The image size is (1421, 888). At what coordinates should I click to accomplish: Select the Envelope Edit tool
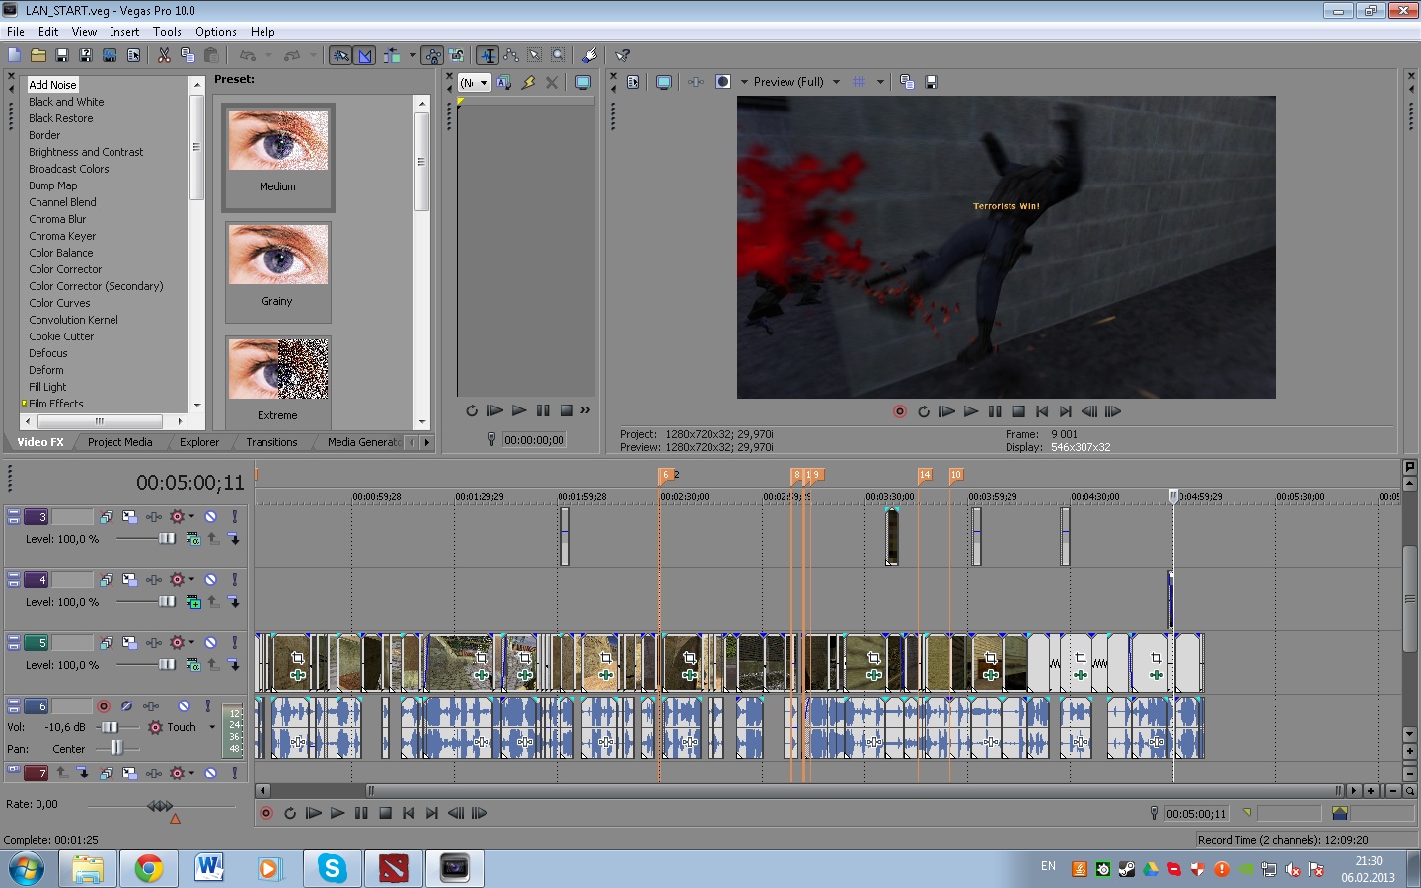click(x=511, y=55)
